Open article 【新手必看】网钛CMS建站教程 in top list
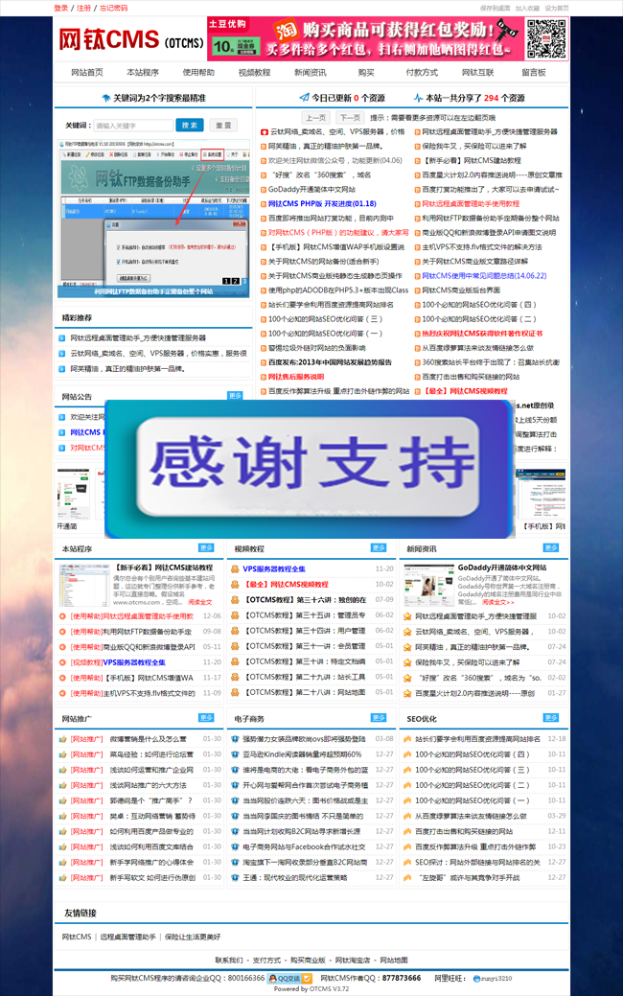Viewport: 623px width, 996px height. click(x=472, y=161)
